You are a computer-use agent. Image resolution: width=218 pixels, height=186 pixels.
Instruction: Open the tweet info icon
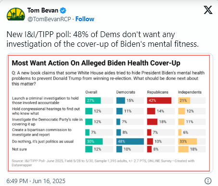208,181
